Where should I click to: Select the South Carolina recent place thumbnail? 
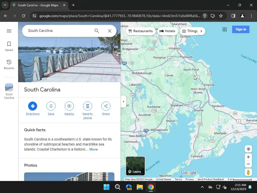(x=9, y=91)
